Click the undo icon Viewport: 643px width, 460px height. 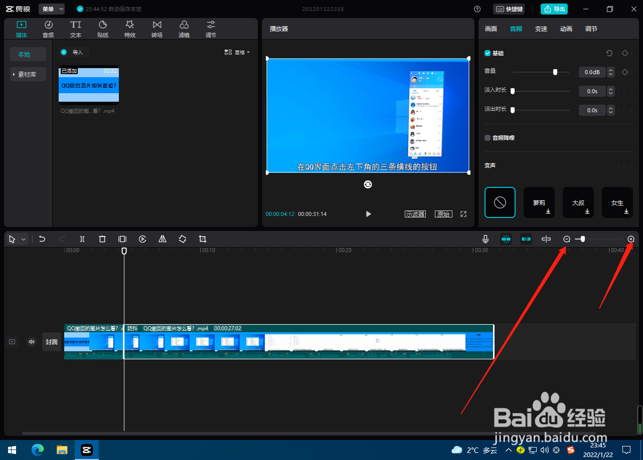42,239
